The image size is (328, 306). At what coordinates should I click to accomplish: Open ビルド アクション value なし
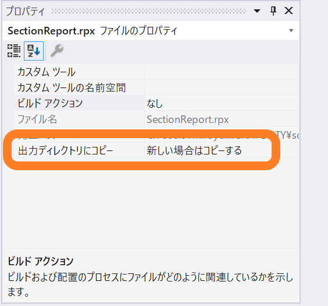tap(222, 103)
